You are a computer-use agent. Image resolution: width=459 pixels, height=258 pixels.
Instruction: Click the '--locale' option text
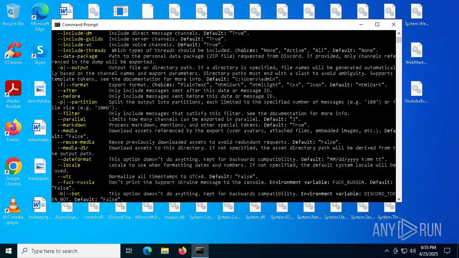coord(69,165)
